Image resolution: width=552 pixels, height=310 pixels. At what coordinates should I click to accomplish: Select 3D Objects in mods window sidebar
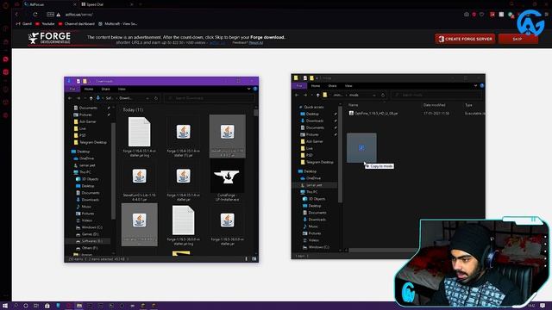[314, 199]
